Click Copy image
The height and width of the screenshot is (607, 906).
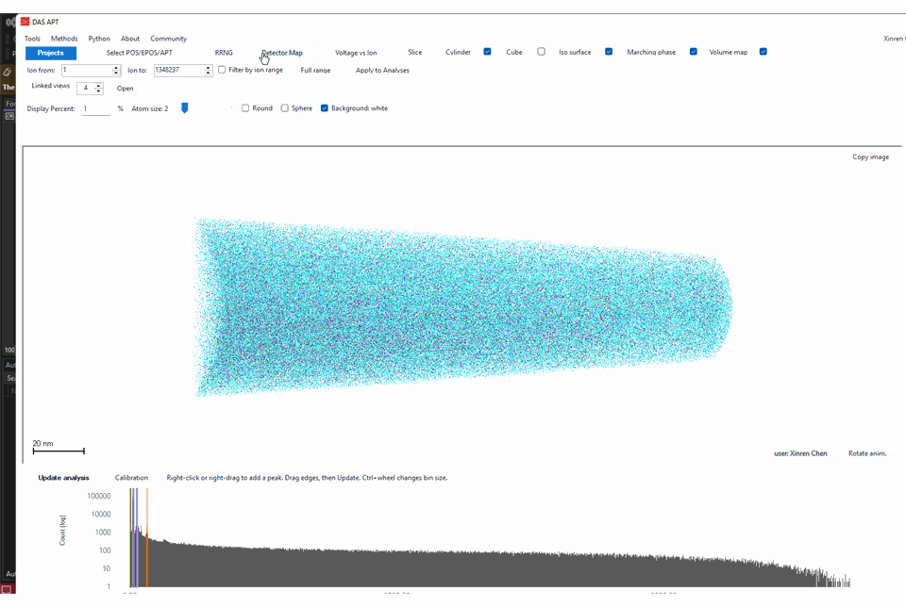(870, 157)
